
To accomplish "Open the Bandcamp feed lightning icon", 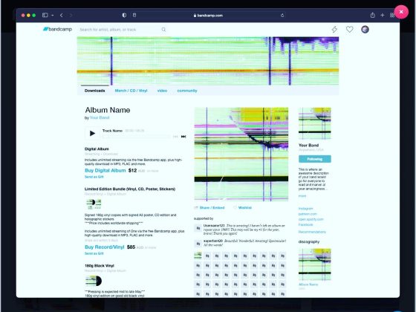I will click(x=334, y=30).
